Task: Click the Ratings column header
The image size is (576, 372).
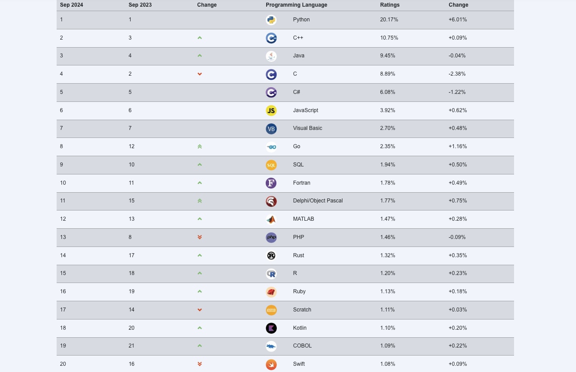Action: (x=390, y=5)
